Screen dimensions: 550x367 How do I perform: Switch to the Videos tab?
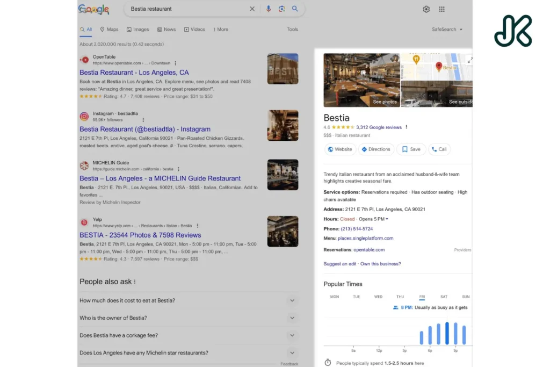coord(194,30)
